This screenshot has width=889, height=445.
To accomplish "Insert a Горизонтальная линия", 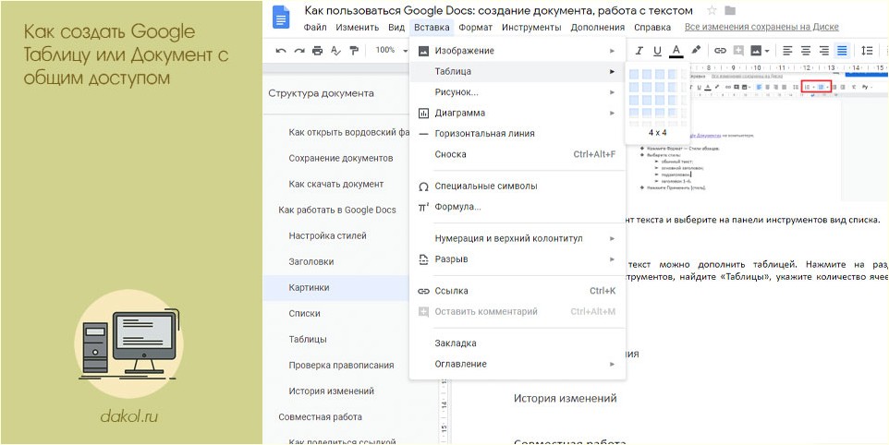I will (x=518, y=134).
